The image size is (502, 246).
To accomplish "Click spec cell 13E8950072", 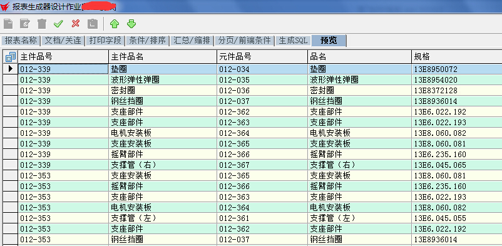I will (457, 69).
